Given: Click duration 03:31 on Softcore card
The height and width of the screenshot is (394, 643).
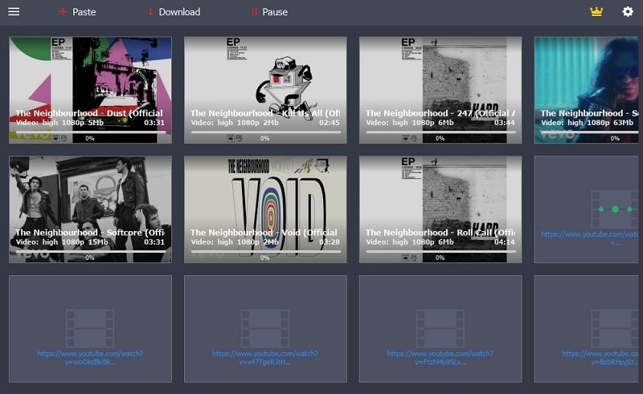Looking at the screenshot, I should pos(154,242).
